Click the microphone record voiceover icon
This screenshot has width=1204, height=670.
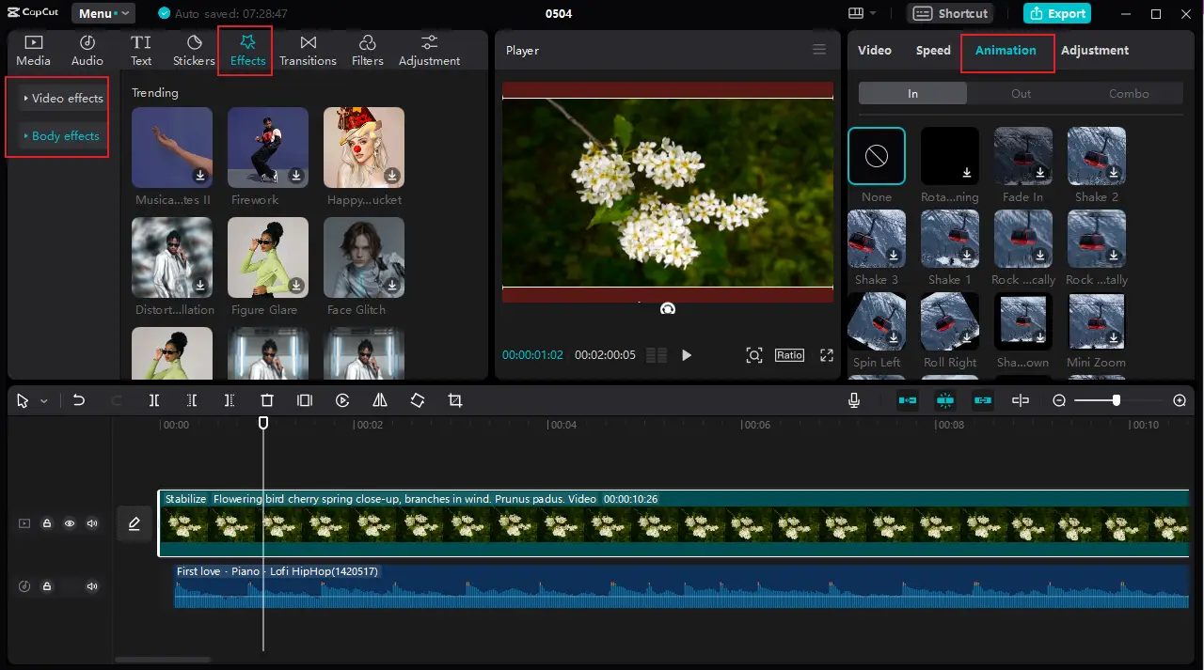point(854,400)
